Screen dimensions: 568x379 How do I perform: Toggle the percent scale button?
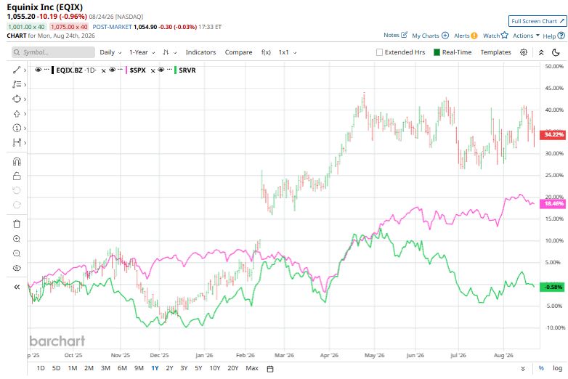click(x=541, y=368)
